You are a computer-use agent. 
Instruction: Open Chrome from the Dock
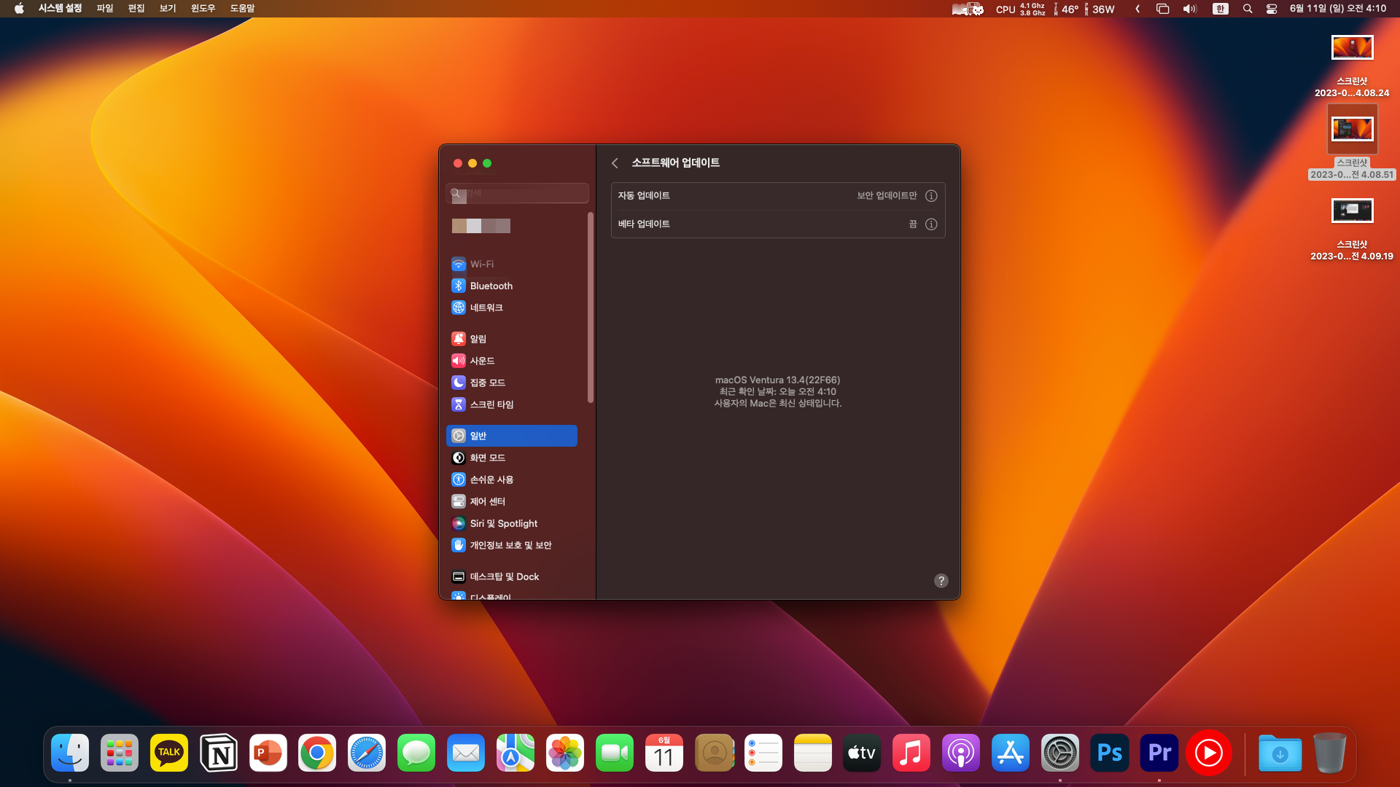317,753
